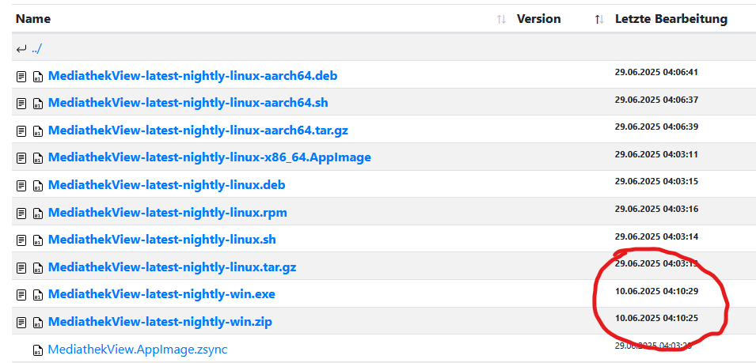Download MediathekView-latest-nightly-linux.sh

[x=162, y=240]
